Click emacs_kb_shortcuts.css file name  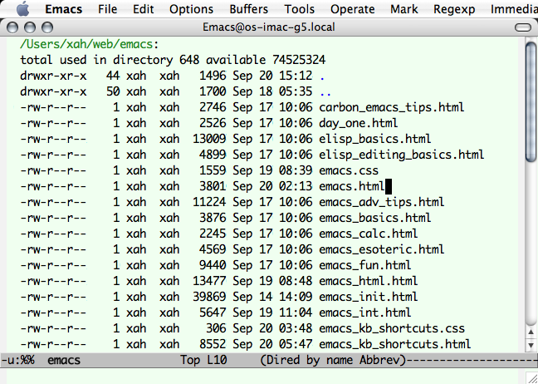[392, 328]
